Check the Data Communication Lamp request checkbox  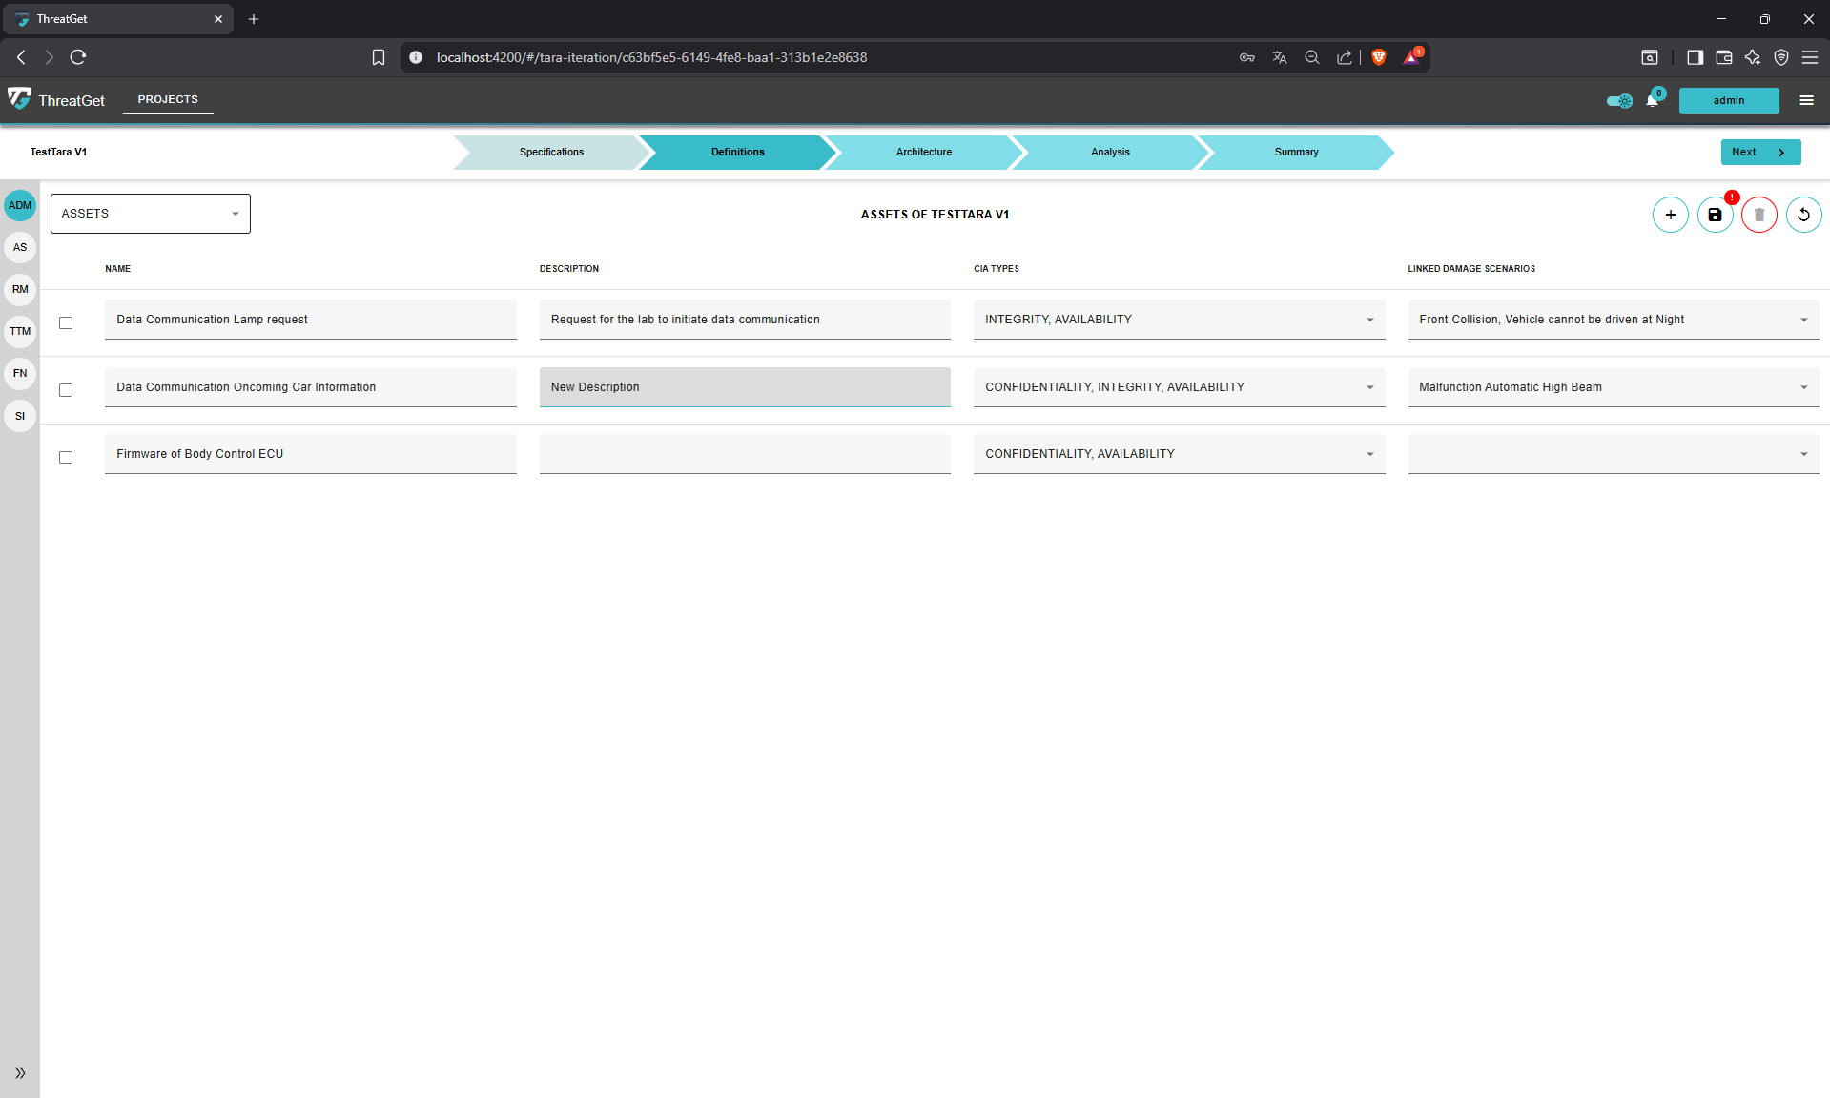[x=66, y=322]
